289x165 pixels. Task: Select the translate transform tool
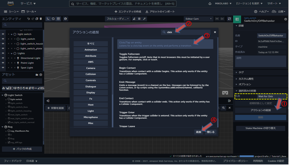48,19
